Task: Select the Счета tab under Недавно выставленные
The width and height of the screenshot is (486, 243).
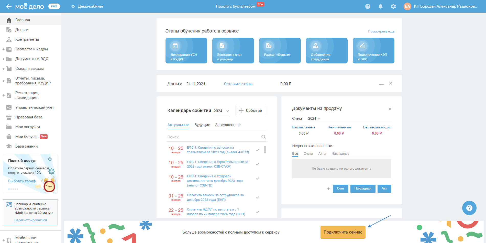Action: click(x=308, y=154)
